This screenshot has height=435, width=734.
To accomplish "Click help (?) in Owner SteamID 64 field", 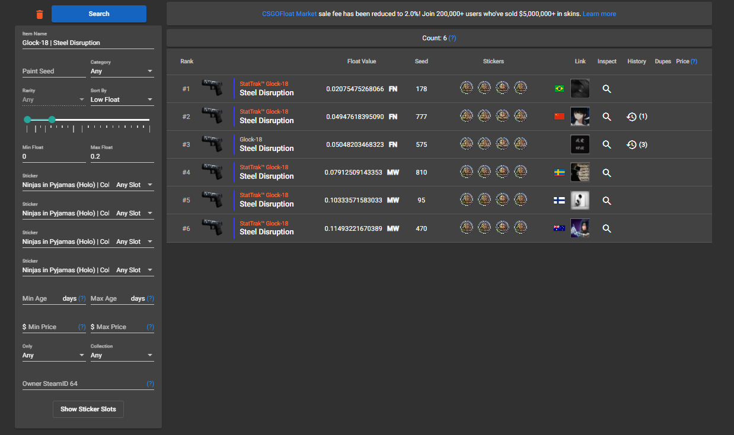I will 150,384.
